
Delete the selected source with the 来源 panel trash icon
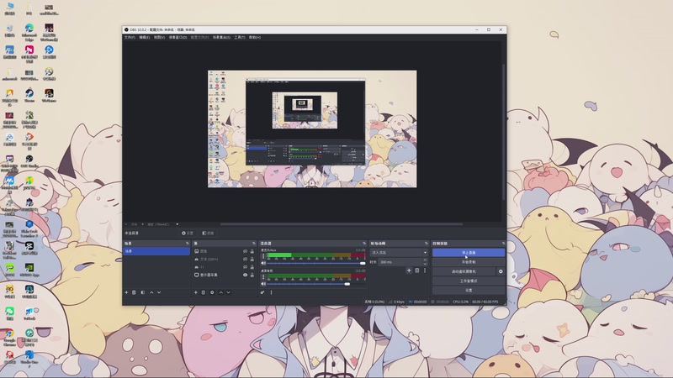(x=204, y=292)
